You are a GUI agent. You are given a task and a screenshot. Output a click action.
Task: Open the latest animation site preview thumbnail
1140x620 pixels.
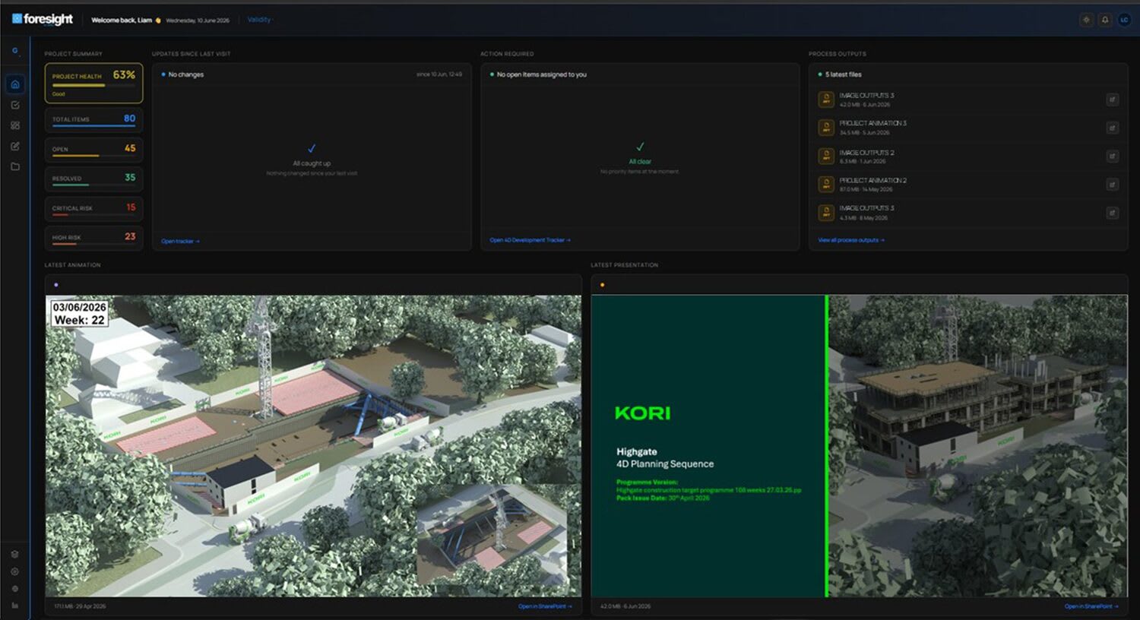[x=313, y=446]
